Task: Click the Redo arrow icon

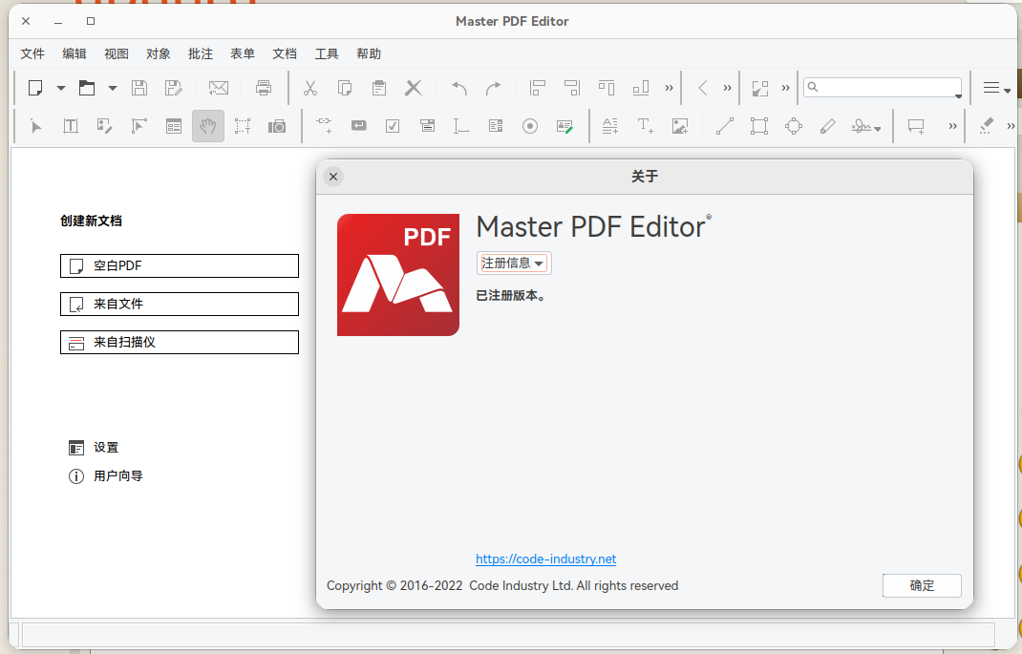Action: (494, 88)
